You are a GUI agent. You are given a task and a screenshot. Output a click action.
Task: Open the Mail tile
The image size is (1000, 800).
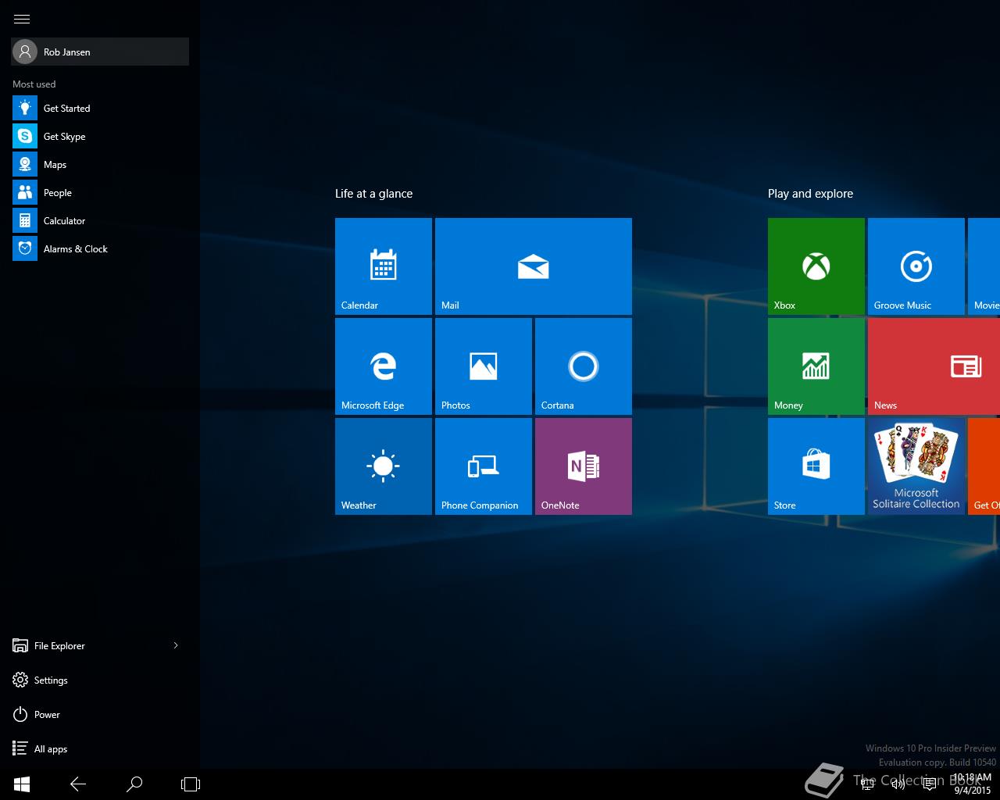click(534, 266)
